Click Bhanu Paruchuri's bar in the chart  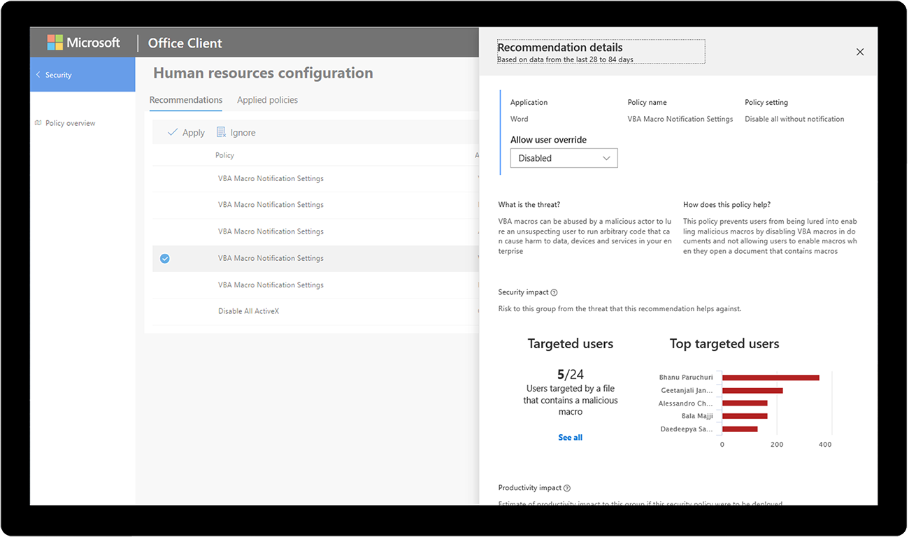[769, 377]
